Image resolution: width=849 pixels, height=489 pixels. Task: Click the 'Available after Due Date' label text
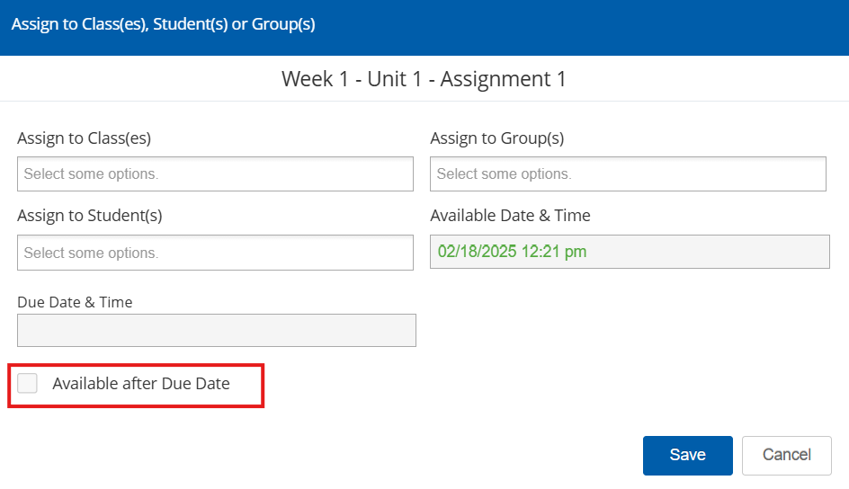[x=141, y=384]
